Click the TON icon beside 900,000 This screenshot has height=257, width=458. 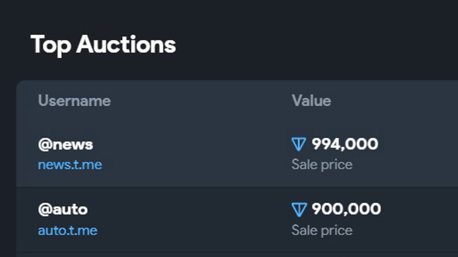(299, 209)
